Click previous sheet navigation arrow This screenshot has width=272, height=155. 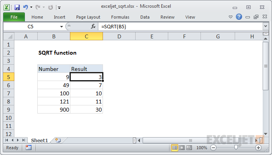pos(12,140)
